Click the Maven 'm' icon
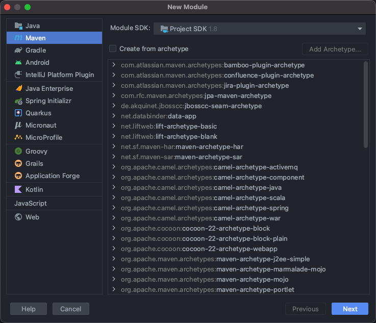This screenshot has height=323, width=376. [x=18, y=38]
